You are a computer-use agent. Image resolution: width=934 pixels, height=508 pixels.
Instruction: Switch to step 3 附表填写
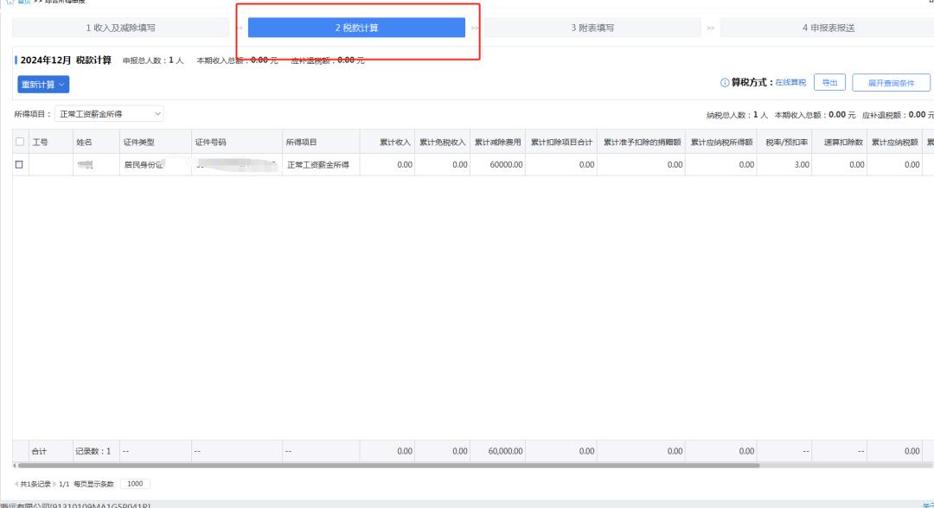pos(592,29)
